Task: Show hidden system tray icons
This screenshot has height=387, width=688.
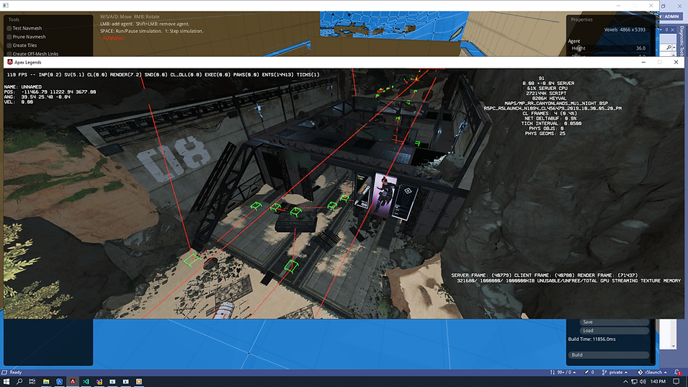Action: (x=626, y=382)
